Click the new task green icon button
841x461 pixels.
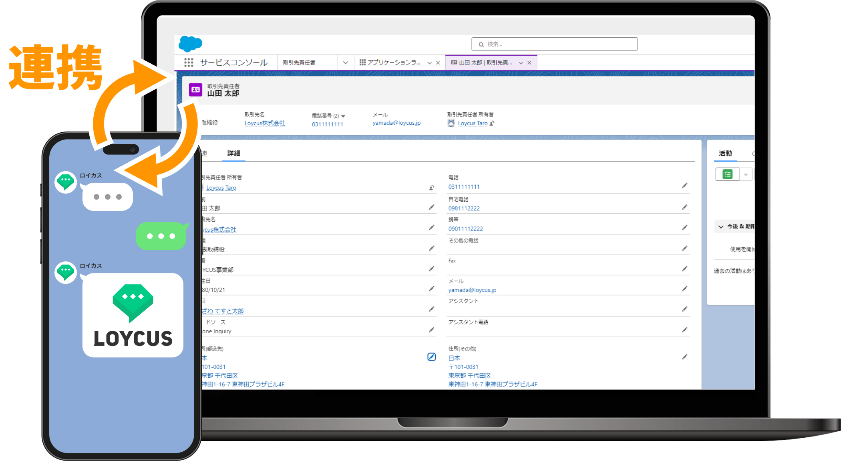click(x=727, y=174)
